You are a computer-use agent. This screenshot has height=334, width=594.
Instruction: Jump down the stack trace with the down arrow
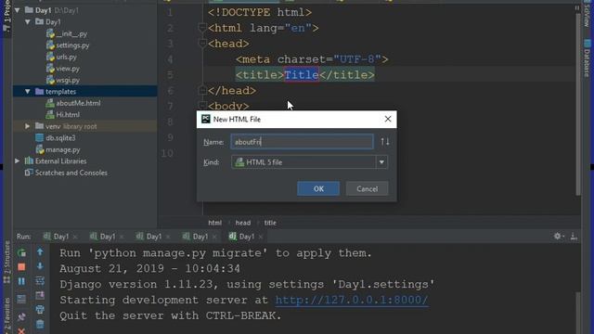[x=40, y=266]
